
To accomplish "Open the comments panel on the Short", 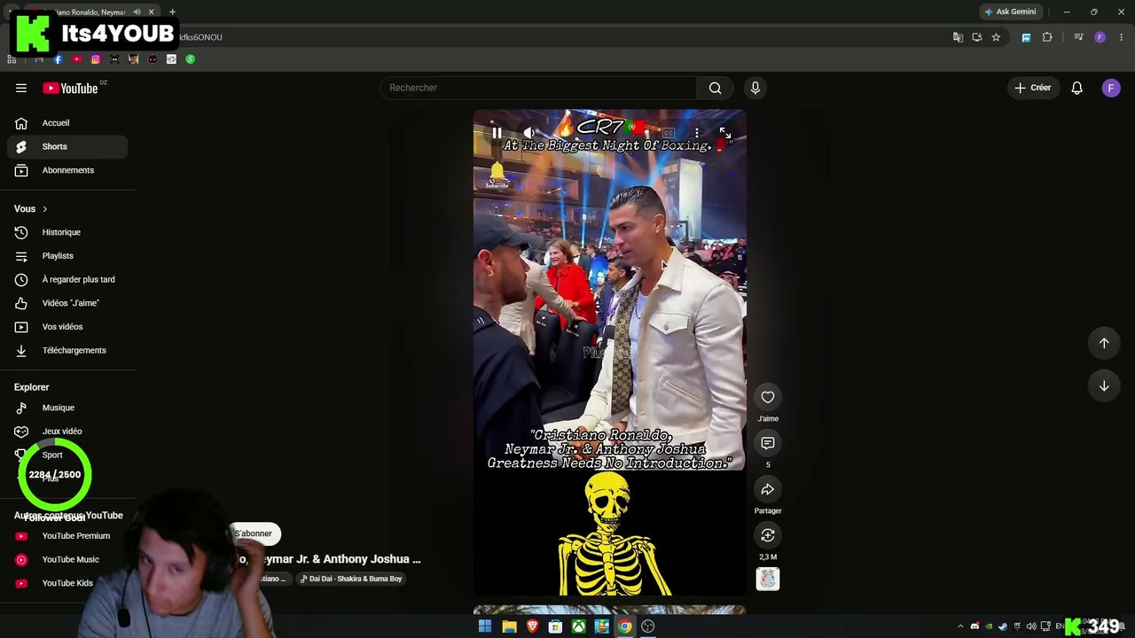I will [x=768, y=443].
